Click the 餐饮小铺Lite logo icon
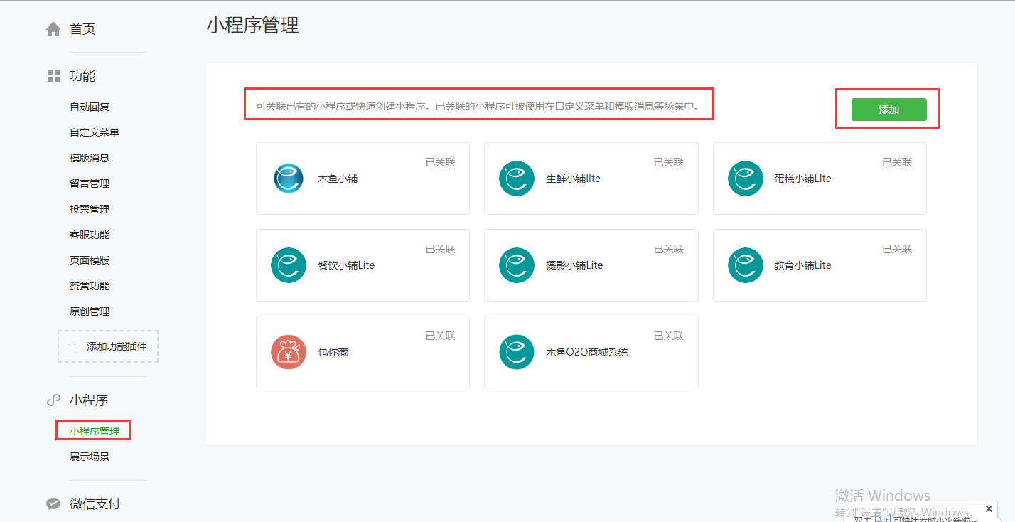Viewport: 1015px width, 522px height. (289, 265)
